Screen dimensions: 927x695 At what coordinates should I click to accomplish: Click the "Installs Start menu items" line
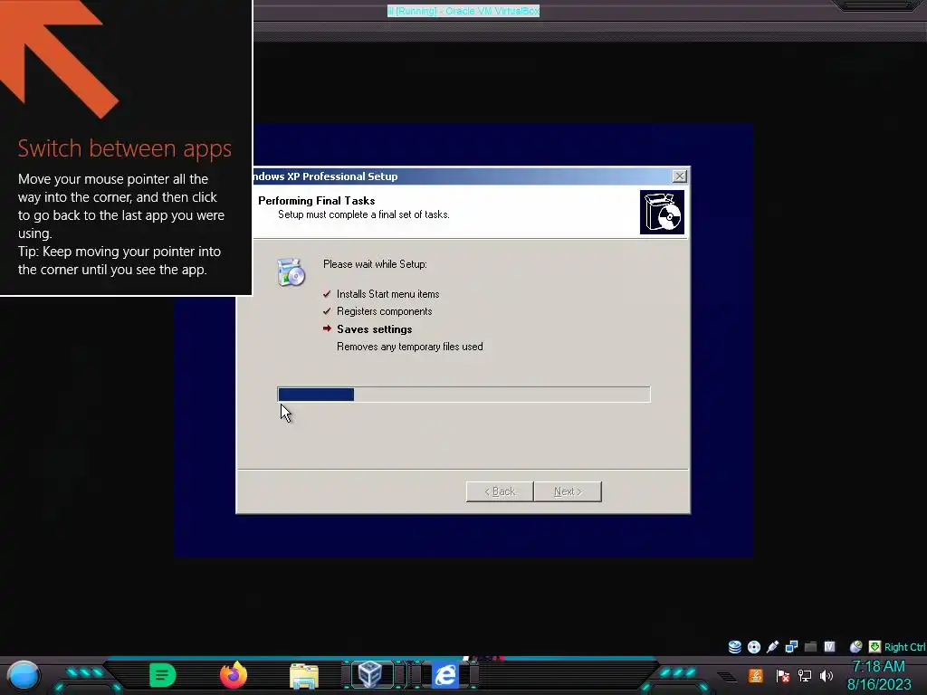(387, 294)
